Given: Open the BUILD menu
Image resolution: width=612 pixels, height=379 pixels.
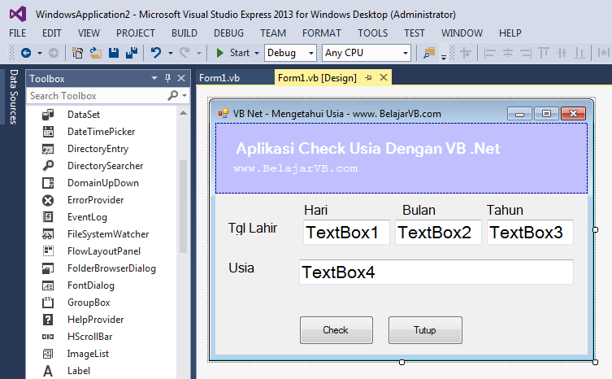Looking at the screenshot, I should pos(184,33).
